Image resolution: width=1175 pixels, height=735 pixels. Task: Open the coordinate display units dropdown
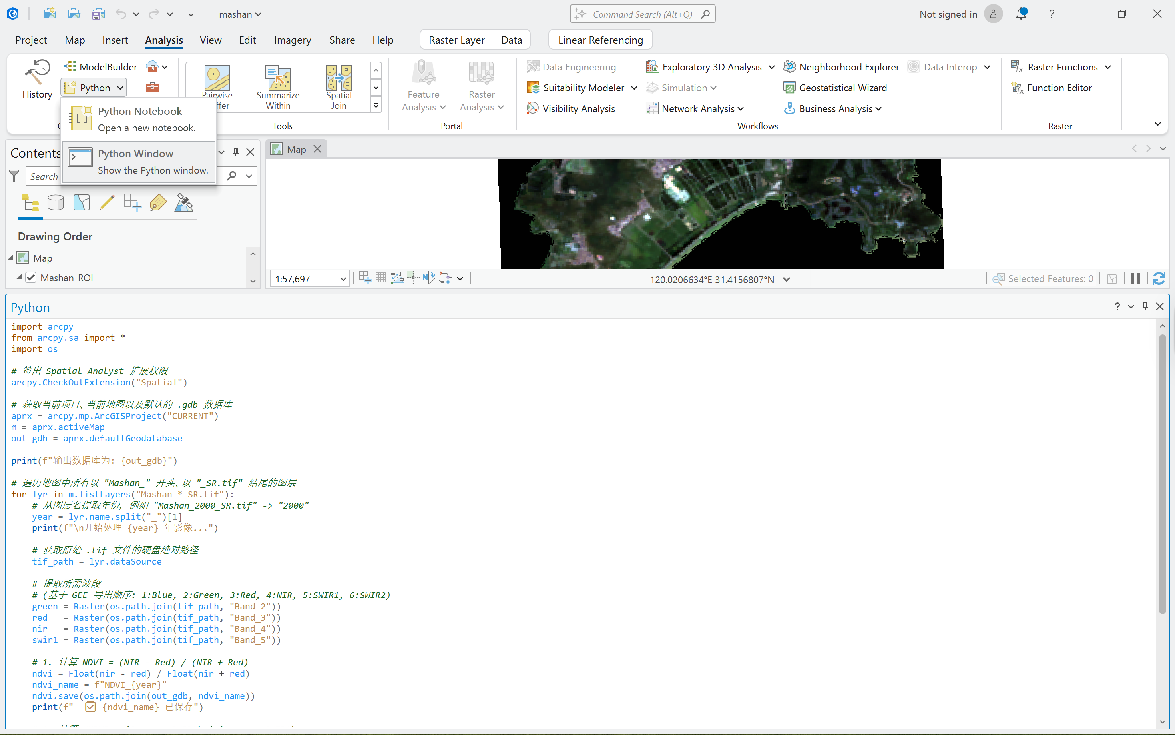point(787,279)
